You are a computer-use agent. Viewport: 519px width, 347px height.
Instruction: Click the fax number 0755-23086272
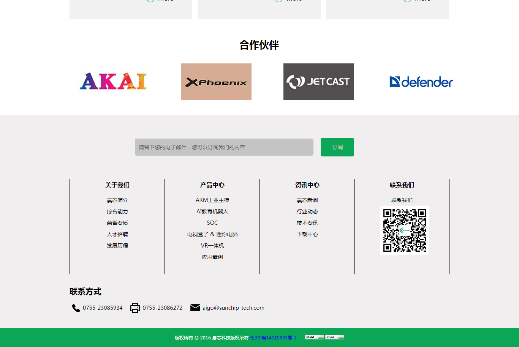click(x=163, y=308)
